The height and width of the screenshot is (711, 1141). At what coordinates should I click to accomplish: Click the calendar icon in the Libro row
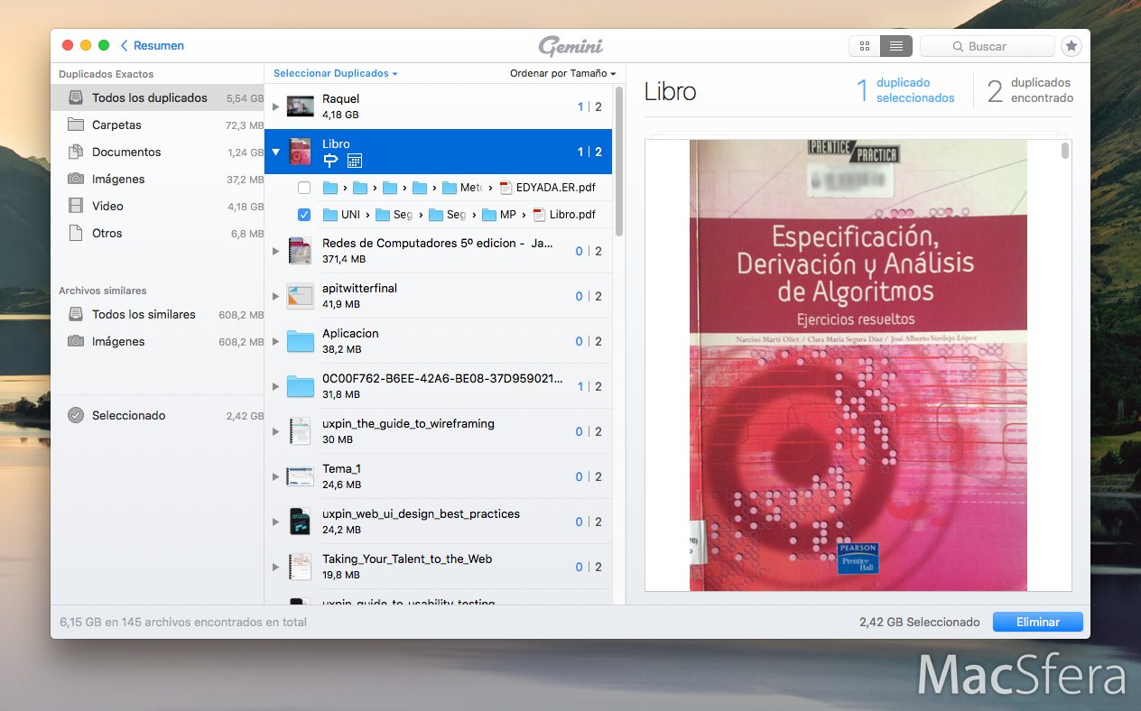pyautogui.click(x=355, y=161)
